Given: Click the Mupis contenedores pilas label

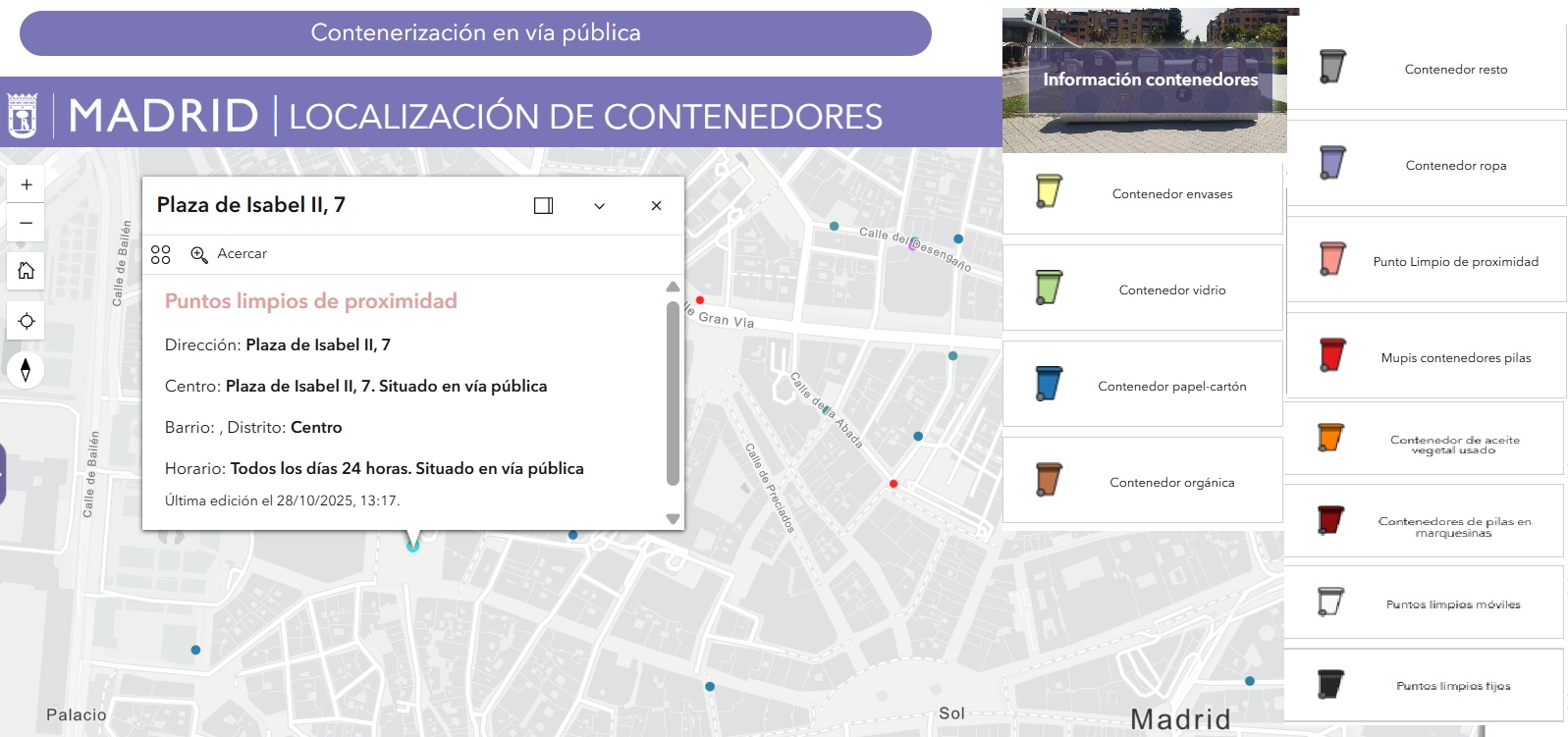Looking at the screenshot, I should (x=1455, y=358).
